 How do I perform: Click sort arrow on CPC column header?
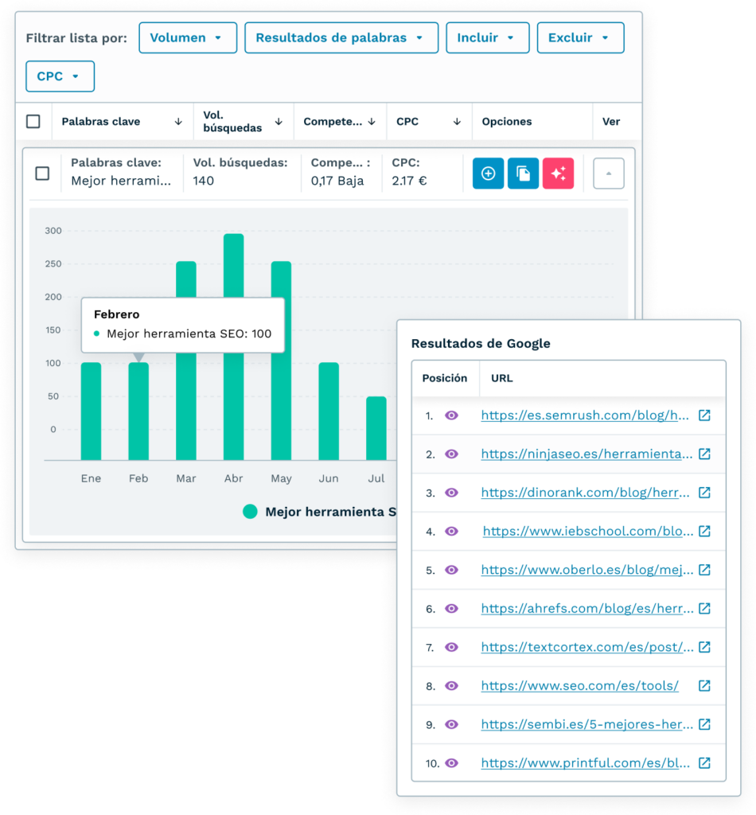click(457, 122)
